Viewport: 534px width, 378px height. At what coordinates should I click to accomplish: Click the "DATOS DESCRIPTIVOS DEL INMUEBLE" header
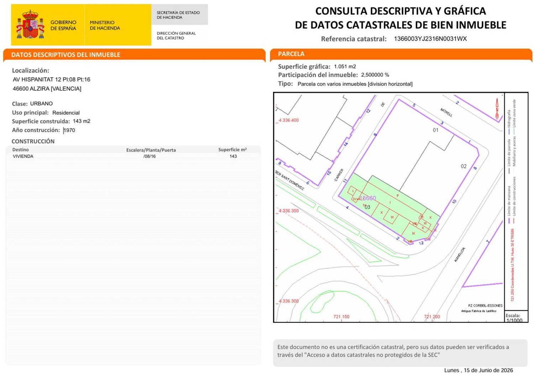point(66,55)
